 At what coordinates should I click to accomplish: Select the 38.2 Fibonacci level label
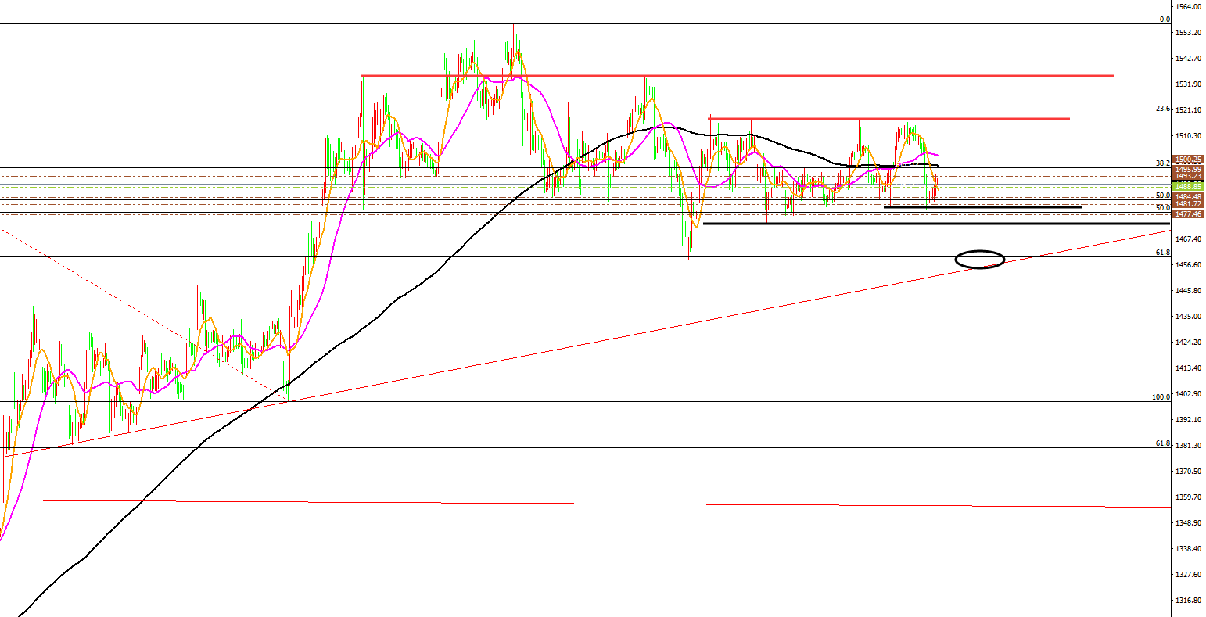click(x=1162, y=163)
